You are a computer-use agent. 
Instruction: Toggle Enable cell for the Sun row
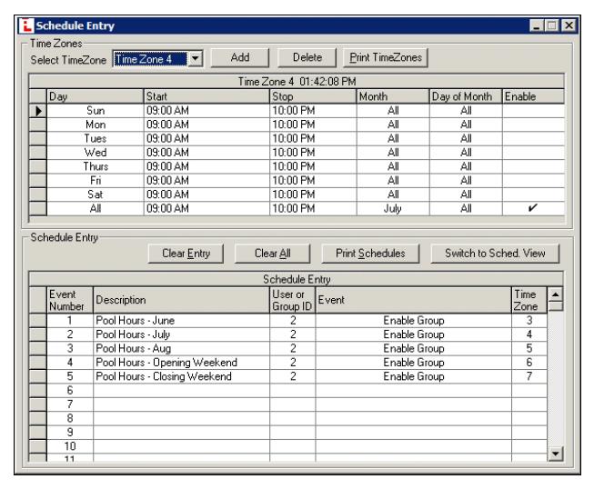coord(533,111)
